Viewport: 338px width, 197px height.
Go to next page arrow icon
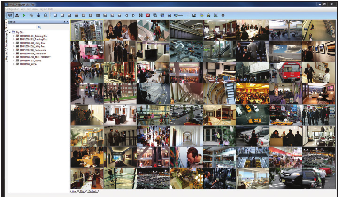pyautogui.click(x=133, y=15)
